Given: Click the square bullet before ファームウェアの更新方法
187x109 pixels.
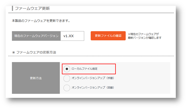Looking at the screenshot, I should [x=13, y=53].
